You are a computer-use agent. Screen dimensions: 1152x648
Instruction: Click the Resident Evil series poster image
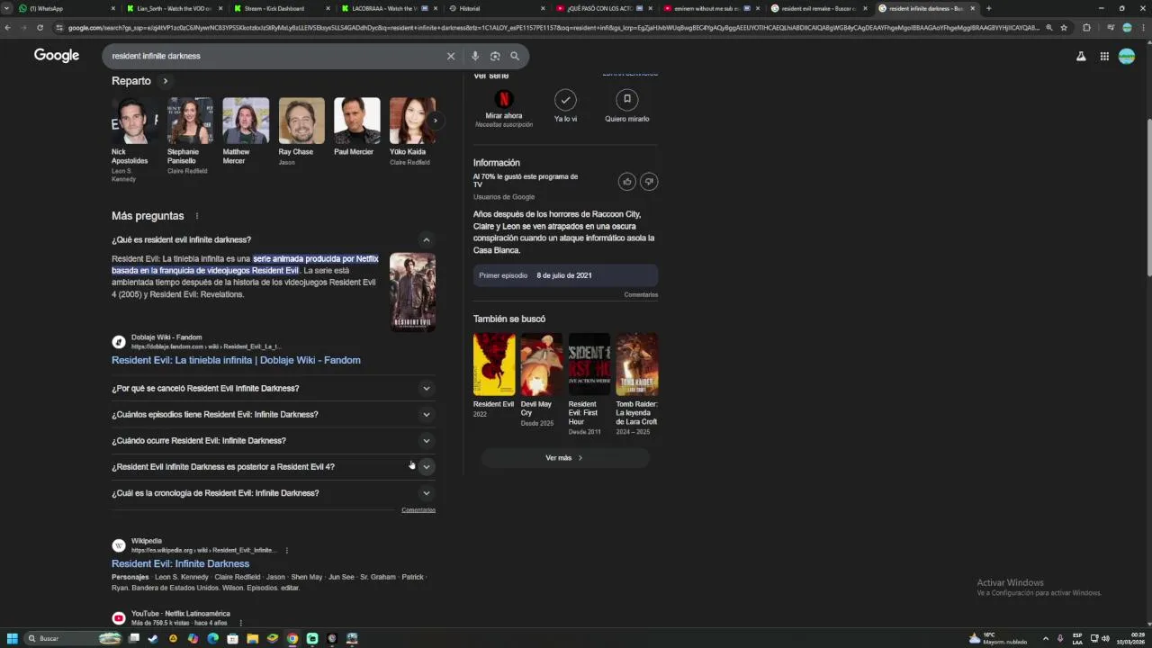click(x=412, y=292)
